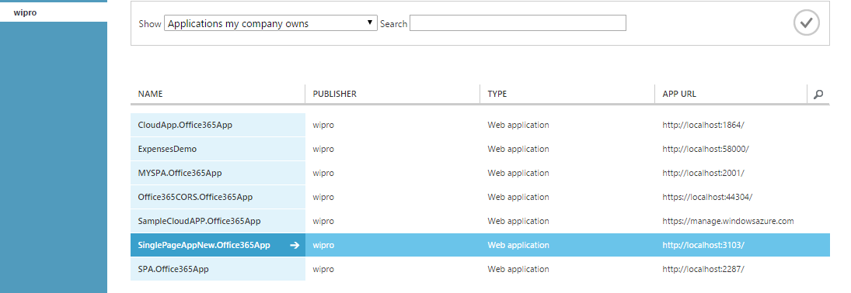Viewport: 851px width, 293px height.
Task: Open CloudApp.Office365App application
Action: [185, 125]
